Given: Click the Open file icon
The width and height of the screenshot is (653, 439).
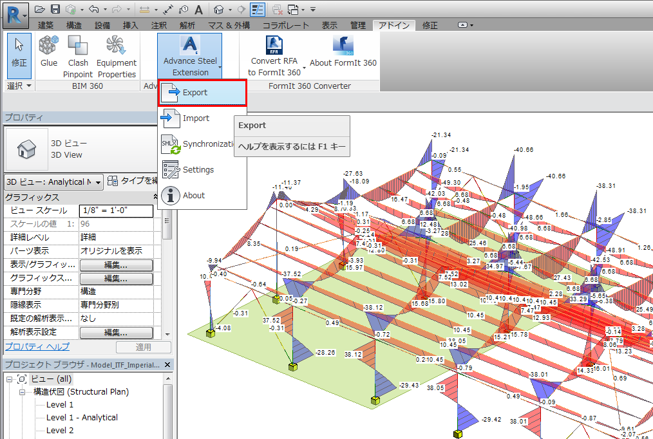Looking at the screenshot, I should 39,9.
